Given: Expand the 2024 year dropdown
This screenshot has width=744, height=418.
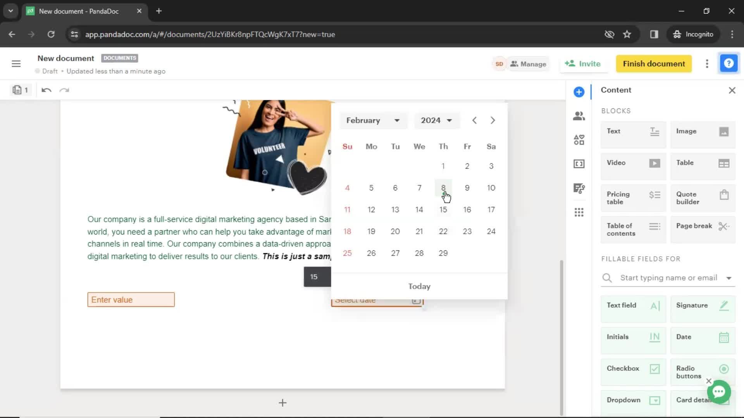Looking at the screenshot, I should [x=435, y=120].
